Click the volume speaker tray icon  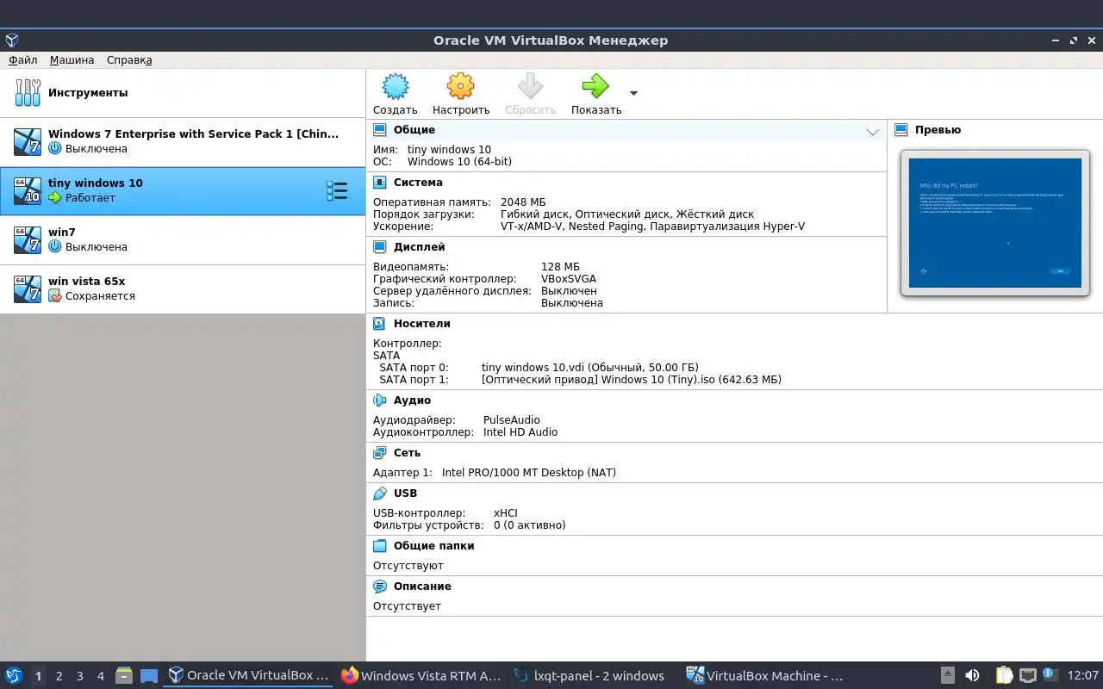pyautogui.click(x=972, y=675)
